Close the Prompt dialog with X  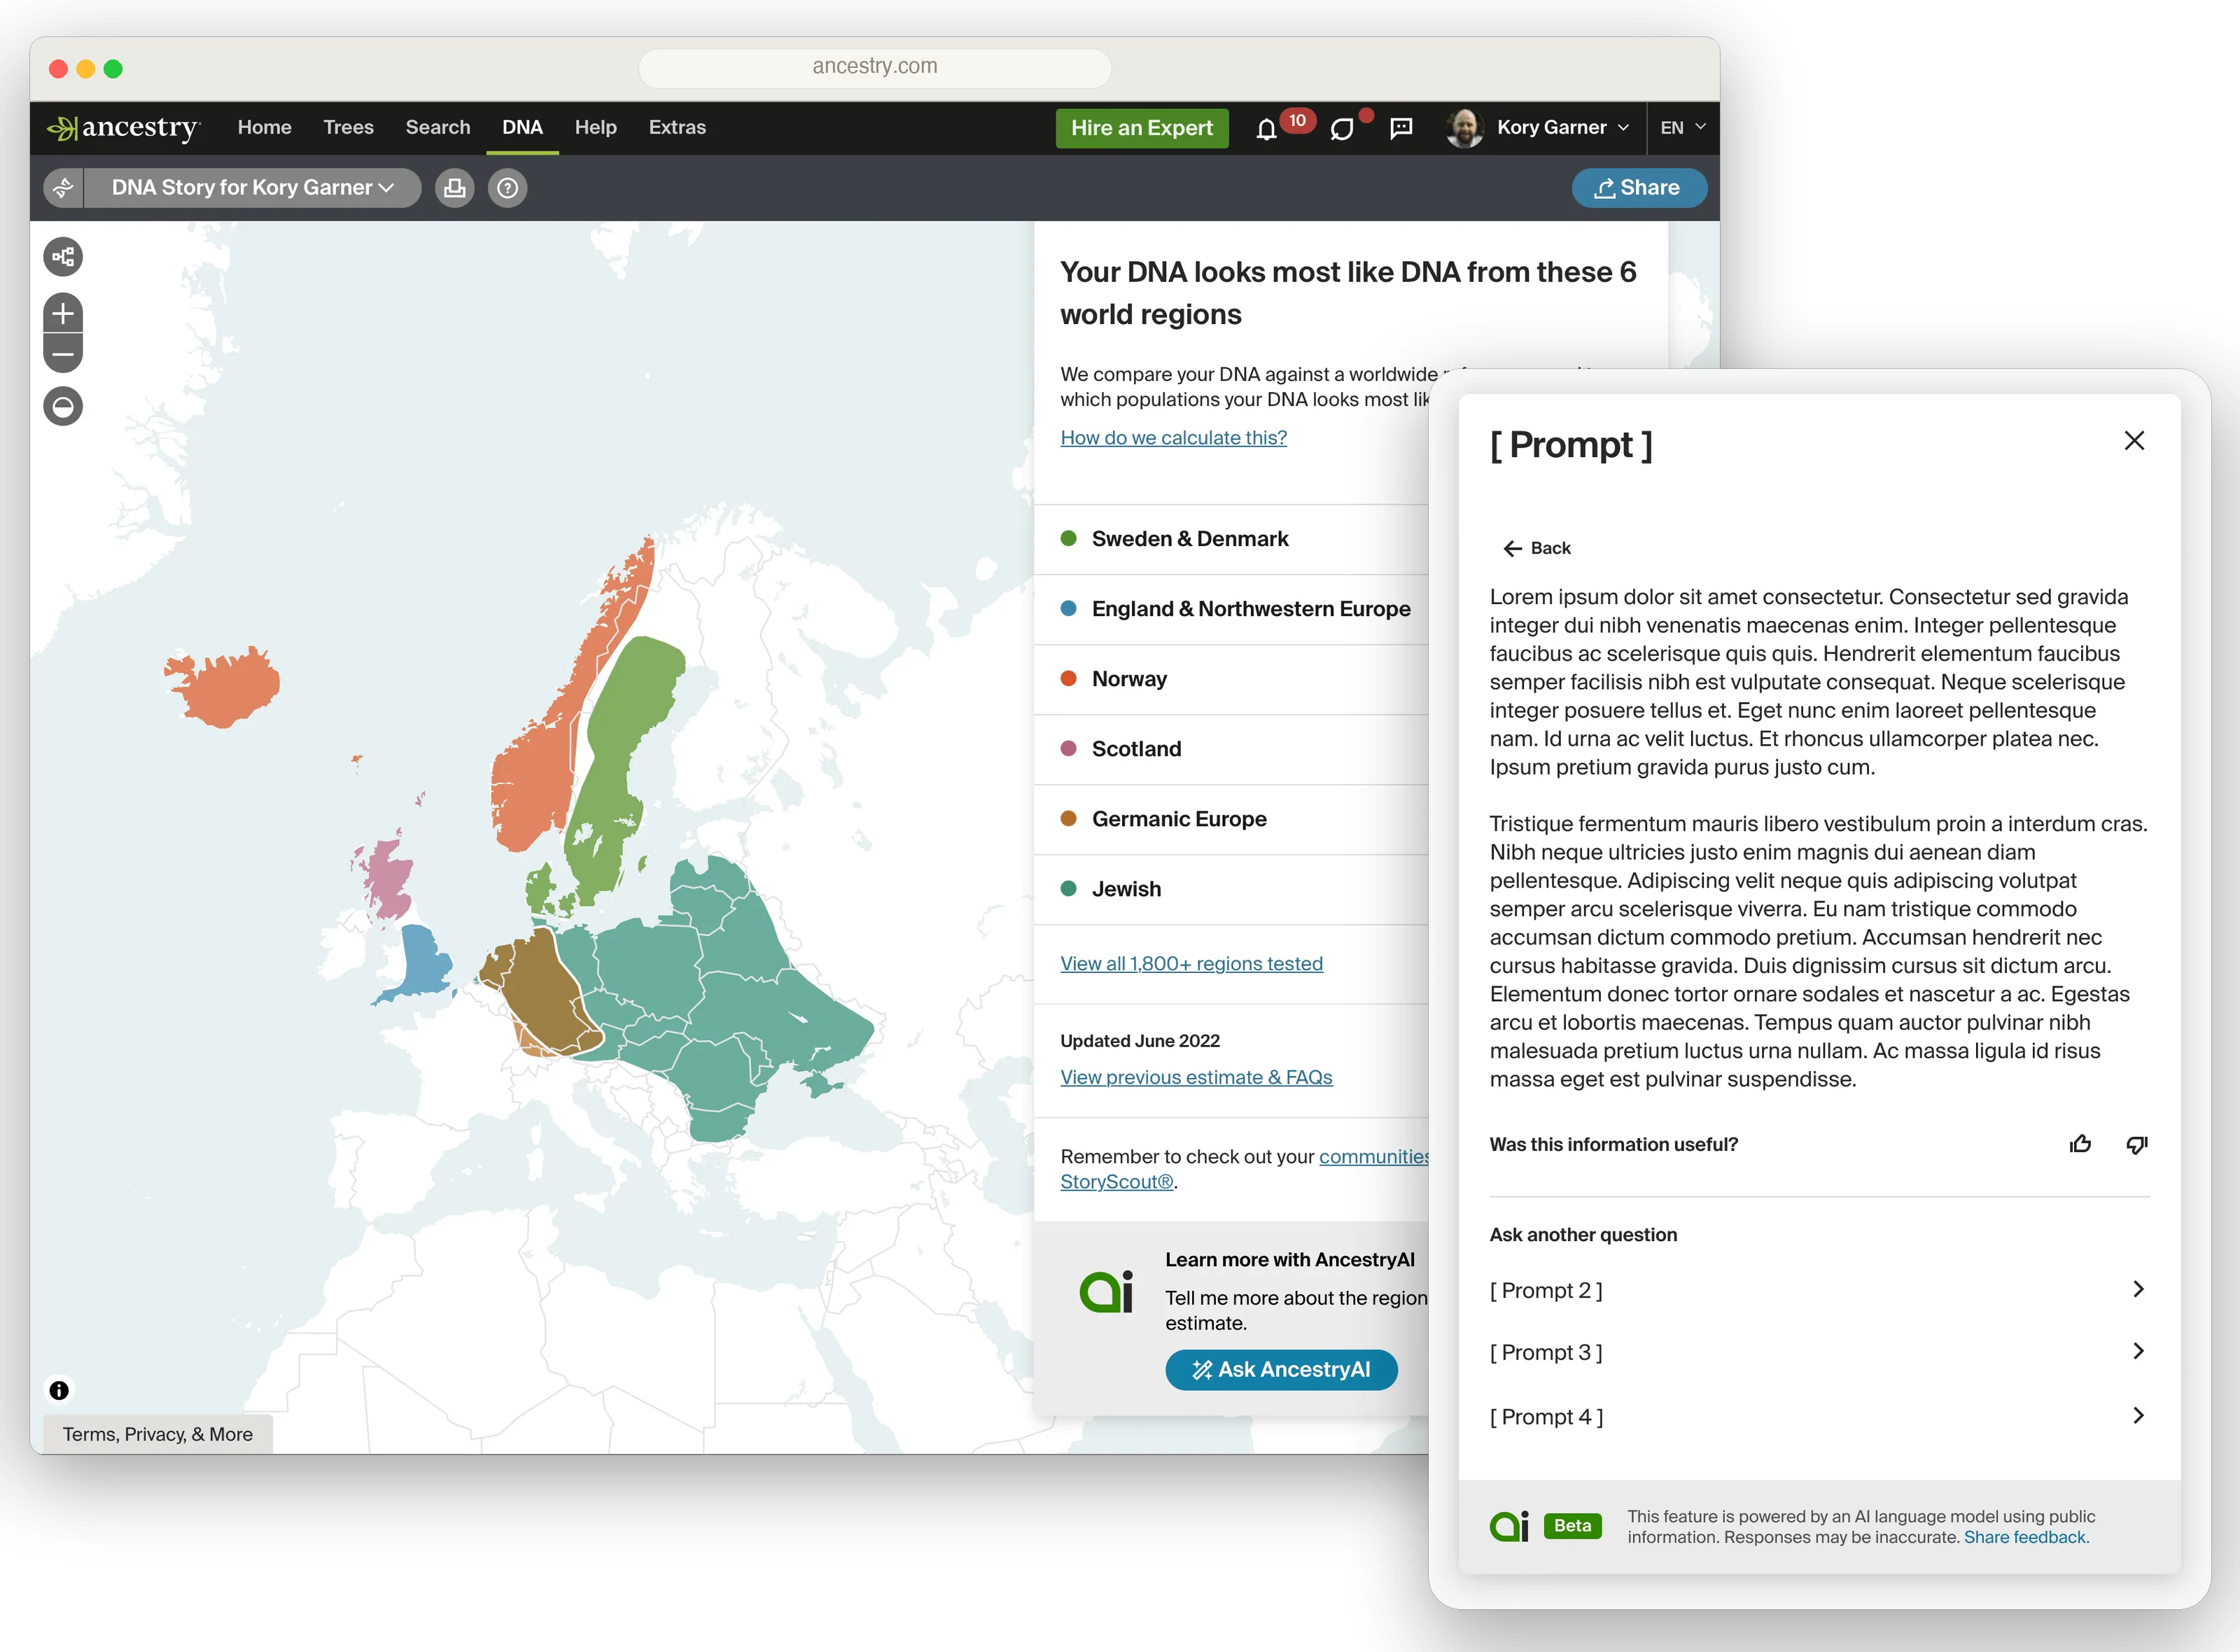tap(2134, 441)
